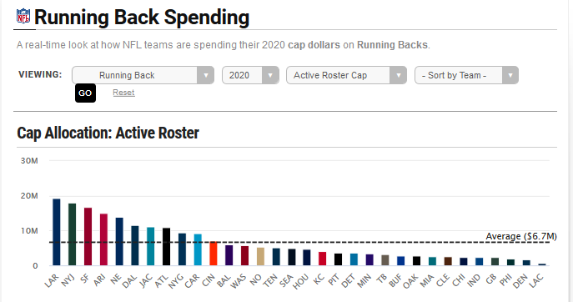573x302 pixels.
Task: Select the NYJ green bar
Action: pyautogui.click(x=73, y=234)
